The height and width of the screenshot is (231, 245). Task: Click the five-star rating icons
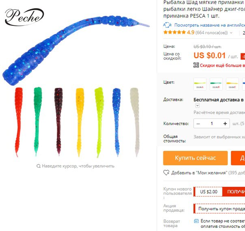point(174,32)
